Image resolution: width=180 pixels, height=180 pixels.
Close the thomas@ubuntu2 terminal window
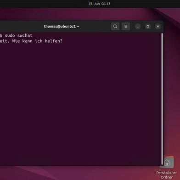[x=158, y=27]
